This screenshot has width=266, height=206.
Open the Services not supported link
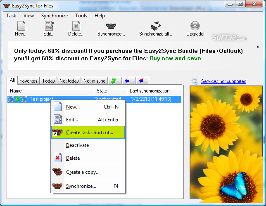[223, 81]
